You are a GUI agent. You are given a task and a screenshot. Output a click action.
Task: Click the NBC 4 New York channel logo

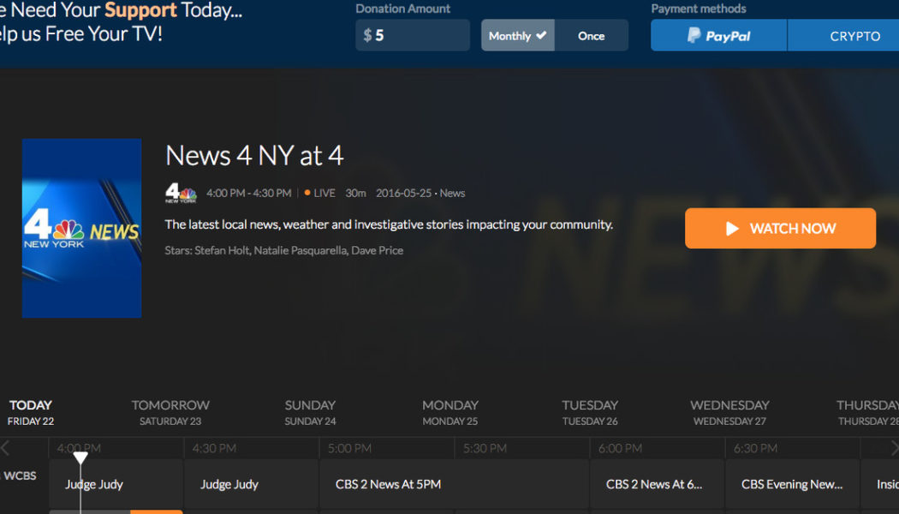point(180,193)
